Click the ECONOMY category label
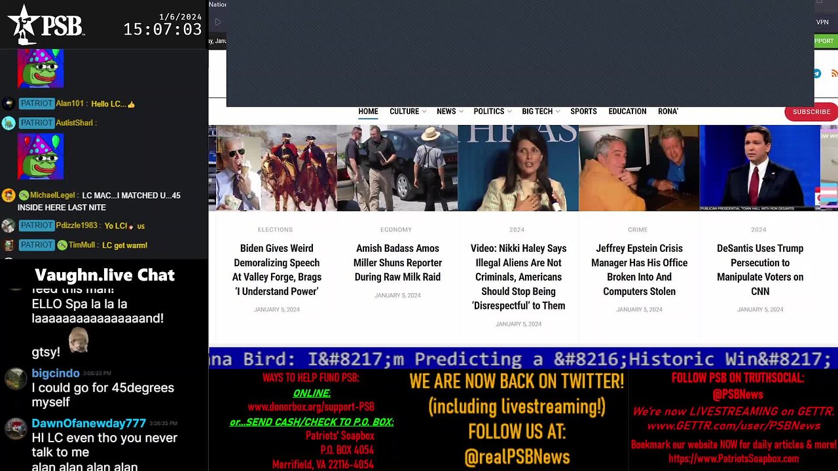The image size is (838, 471). coord(396,230)
